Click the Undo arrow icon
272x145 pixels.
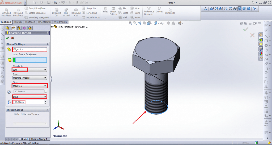tap(63, 3)
